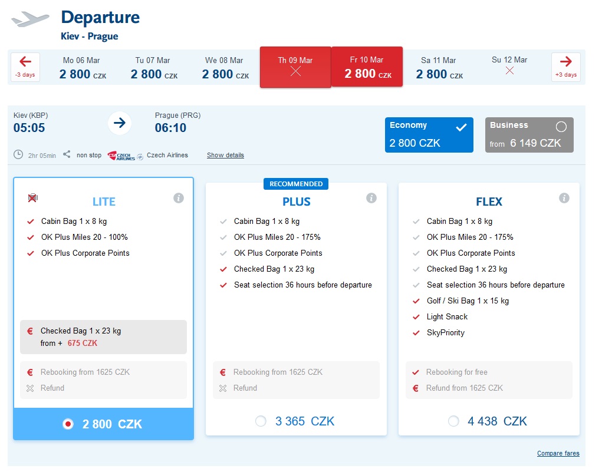The width and height of the screenshot is (602, 472).
Task: Open the Compare fares link
Action: (558, 454)
